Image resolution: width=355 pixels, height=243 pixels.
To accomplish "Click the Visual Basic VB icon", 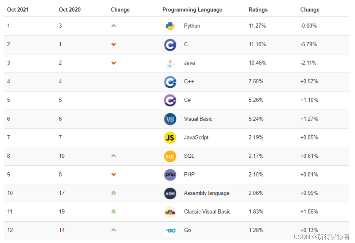I will [x=170, y=119].
